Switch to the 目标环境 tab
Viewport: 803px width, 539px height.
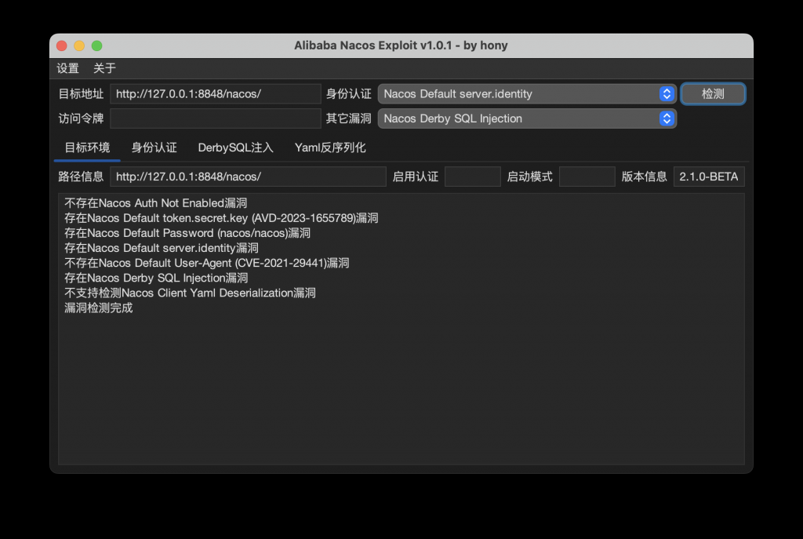click(87, 147)
